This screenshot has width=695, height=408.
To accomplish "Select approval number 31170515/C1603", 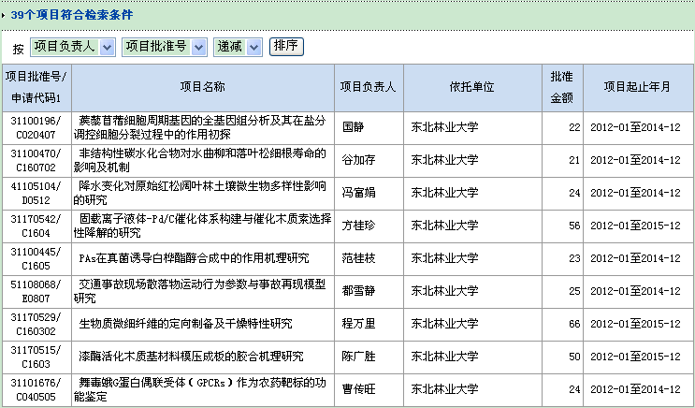I will click(36, 357).
